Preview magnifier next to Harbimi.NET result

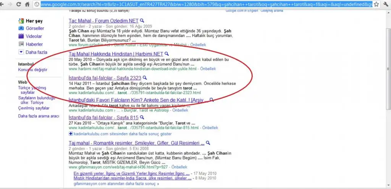[166, 54]
